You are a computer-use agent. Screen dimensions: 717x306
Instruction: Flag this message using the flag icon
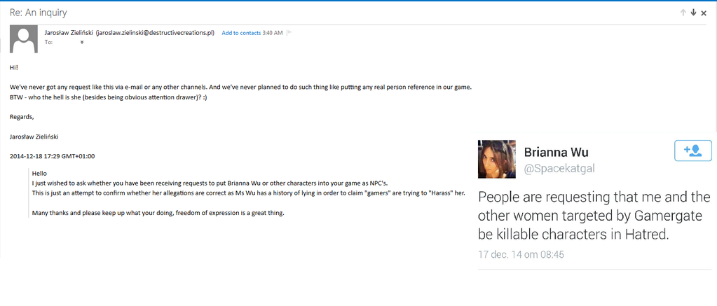289,33
